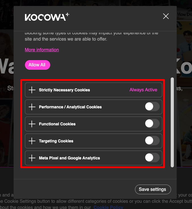Expand the Targeting Cookies plus icon
Screen dimensions: 192x209
pyautogui.click(x=32, y=141)
